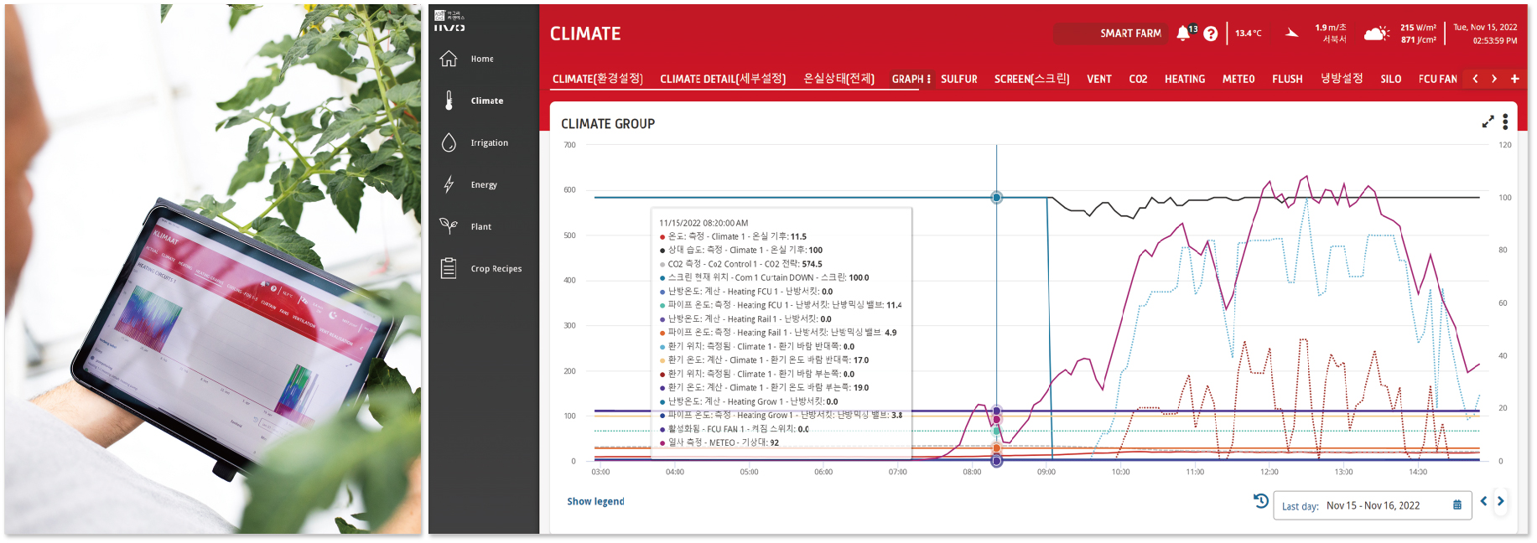Click the logo in the sidebar header
The width and height of the screenshot is (1537, 543).
pos(449,21)
